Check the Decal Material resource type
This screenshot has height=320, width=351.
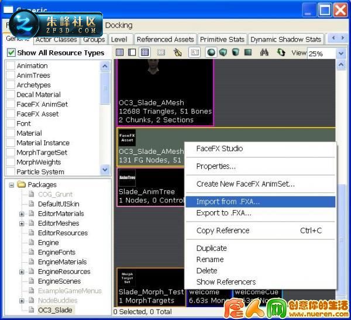(x=11, y=94)
